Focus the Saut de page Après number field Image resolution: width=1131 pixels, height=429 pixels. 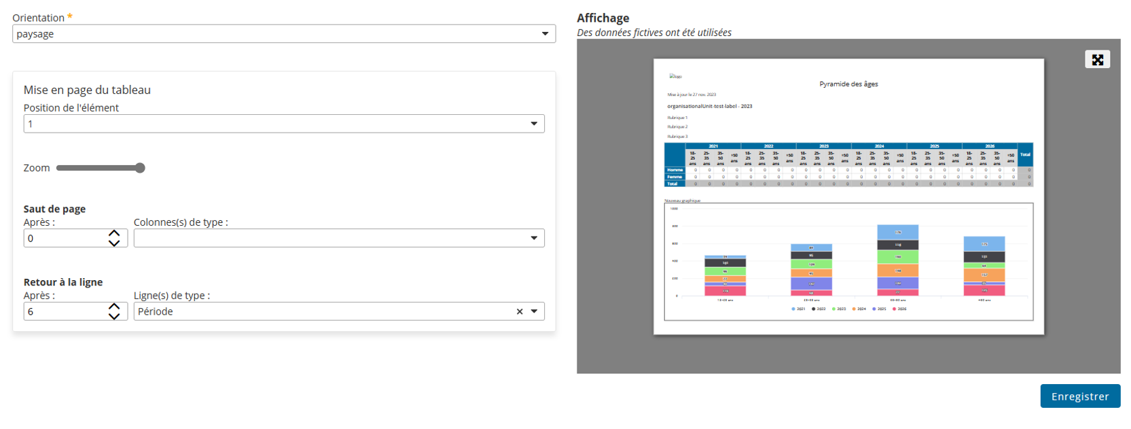coord(65,239)
